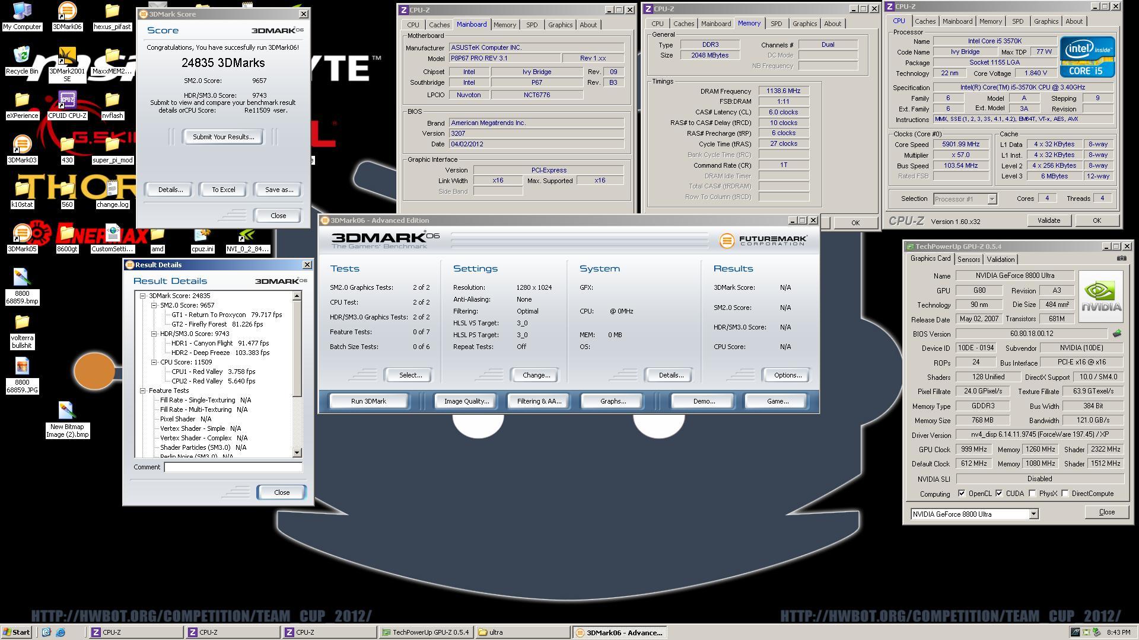Switch to TechPowerUp GPU-Z taskbar item

426,632
